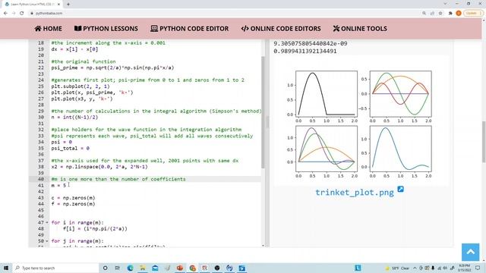Open the taskbar clock and date

[x=464, y=268]
